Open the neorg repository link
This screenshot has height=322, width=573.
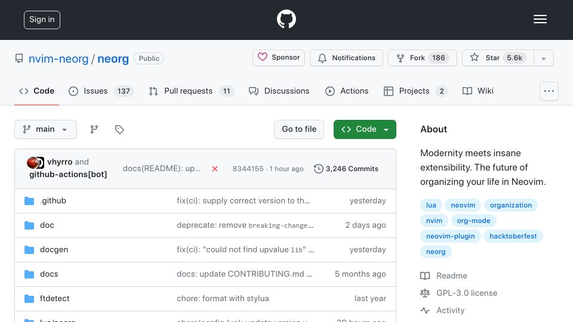[113, 59]
